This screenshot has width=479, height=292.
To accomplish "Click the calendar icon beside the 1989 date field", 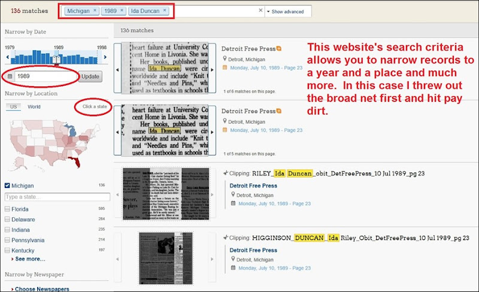I will [x=10, y=77].
